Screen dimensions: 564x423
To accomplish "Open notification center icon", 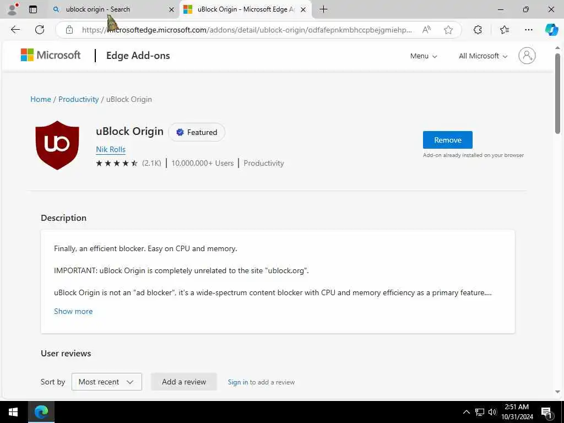I will click(x=547, y=412).
